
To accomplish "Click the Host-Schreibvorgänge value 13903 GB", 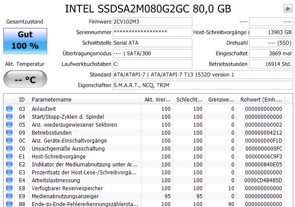I will click(x=271, y=32).
